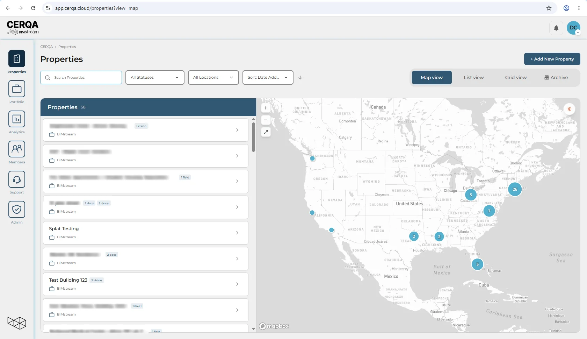Click the 5 docs tag
The height and width of the screenshot is (339, 587).
pyautogui.click(x=89, y=203)
